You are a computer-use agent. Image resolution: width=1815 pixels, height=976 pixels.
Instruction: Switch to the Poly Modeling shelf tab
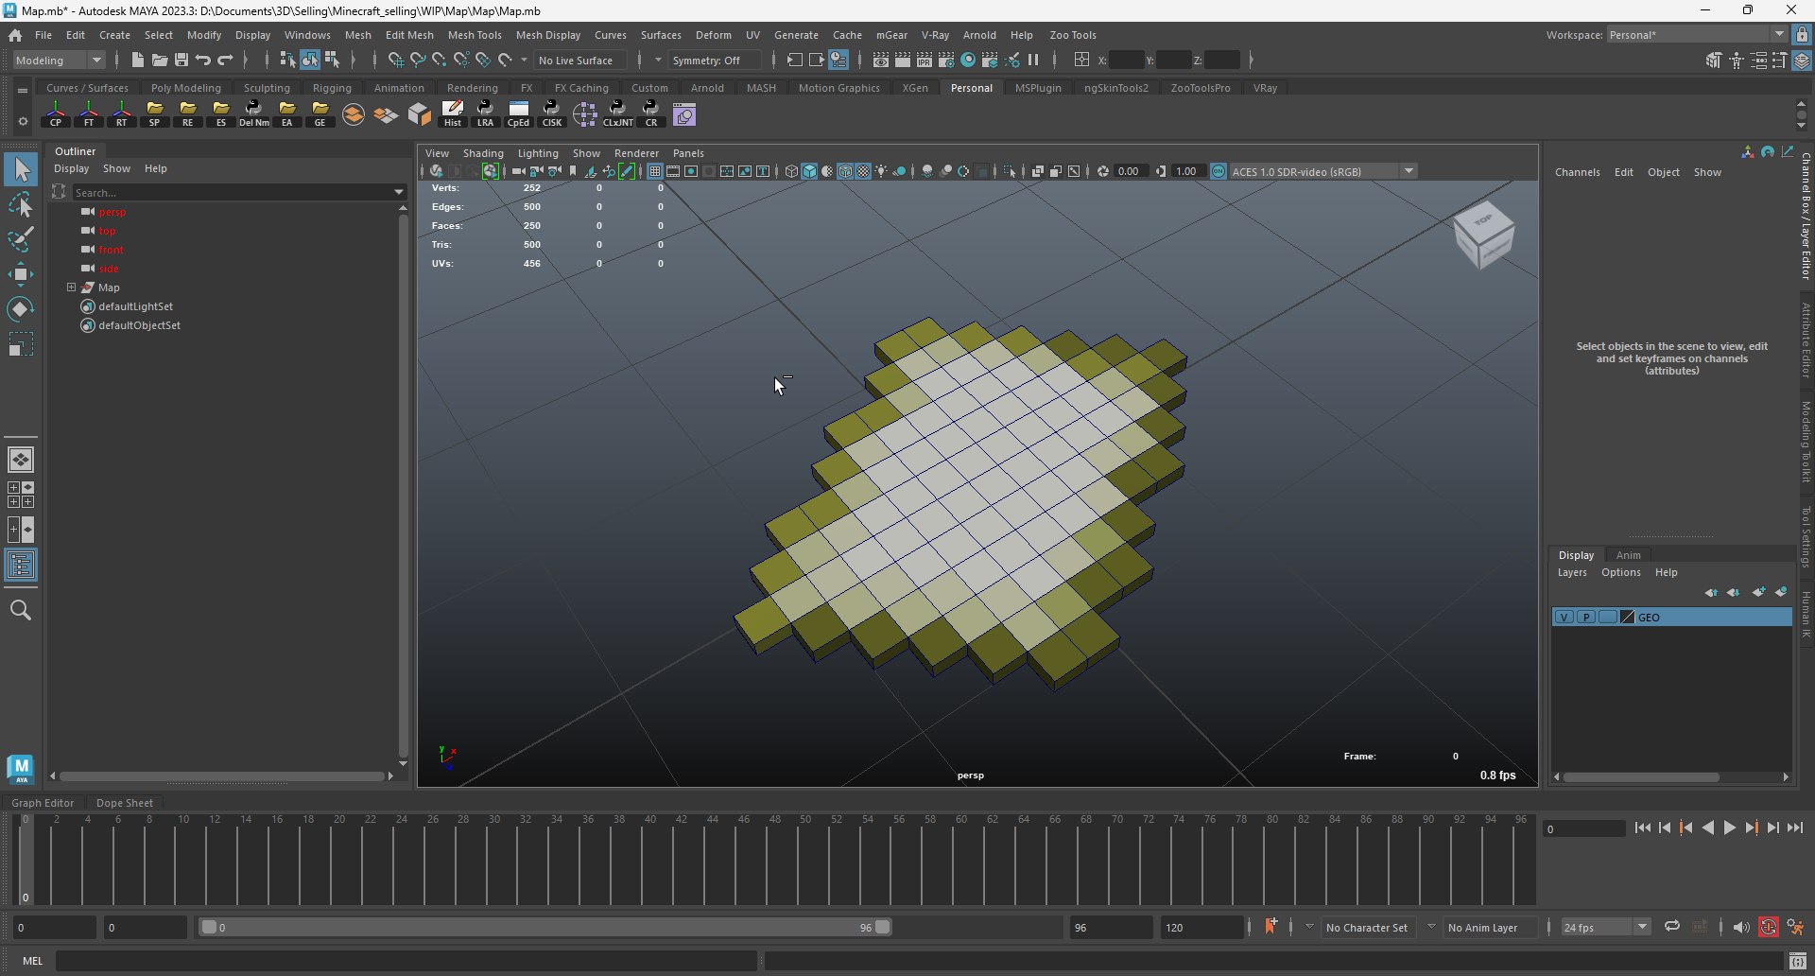[x=186, y=88]
